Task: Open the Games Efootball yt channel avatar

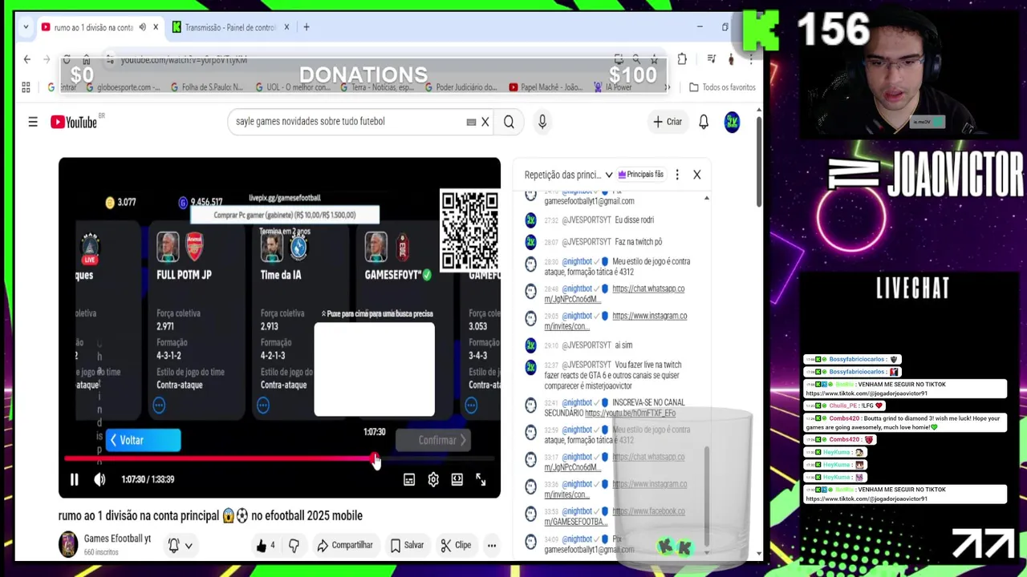Action: click(68, 544)
